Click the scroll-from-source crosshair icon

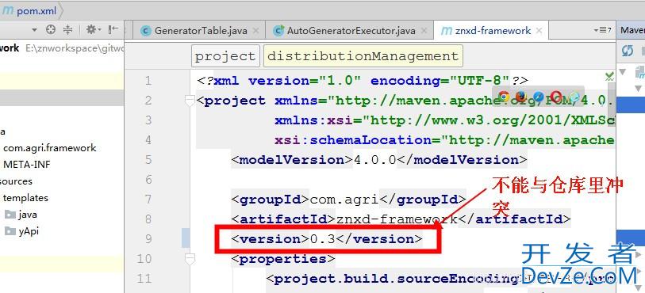pyautogui.click(x=51, y=29)
